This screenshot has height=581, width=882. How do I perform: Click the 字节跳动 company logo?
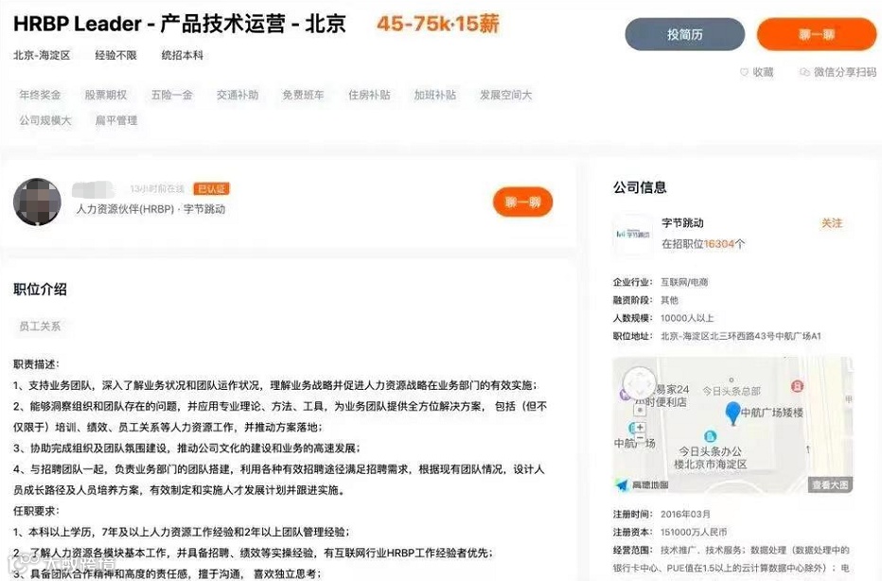(x=633, y=234)
